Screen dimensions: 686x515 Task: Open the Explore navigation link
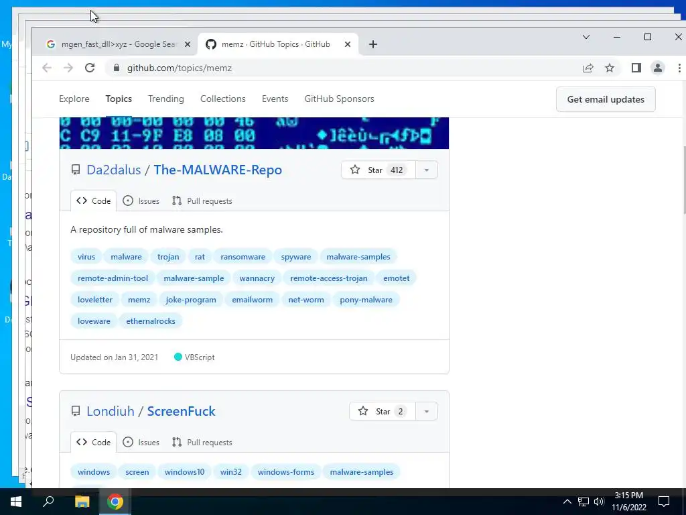[74, 99]
